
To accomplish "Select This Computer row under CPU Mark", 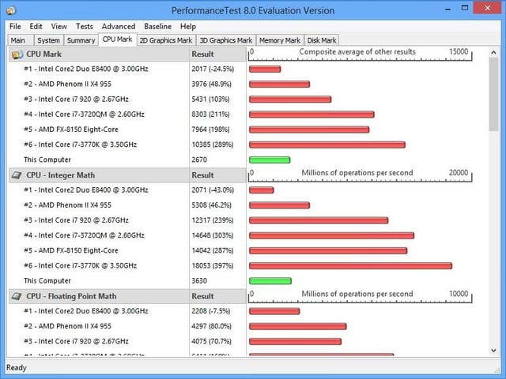I will (47, 159).
